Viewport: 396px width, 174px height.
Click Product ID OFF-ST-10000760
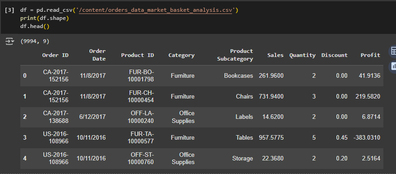point(141,158)
